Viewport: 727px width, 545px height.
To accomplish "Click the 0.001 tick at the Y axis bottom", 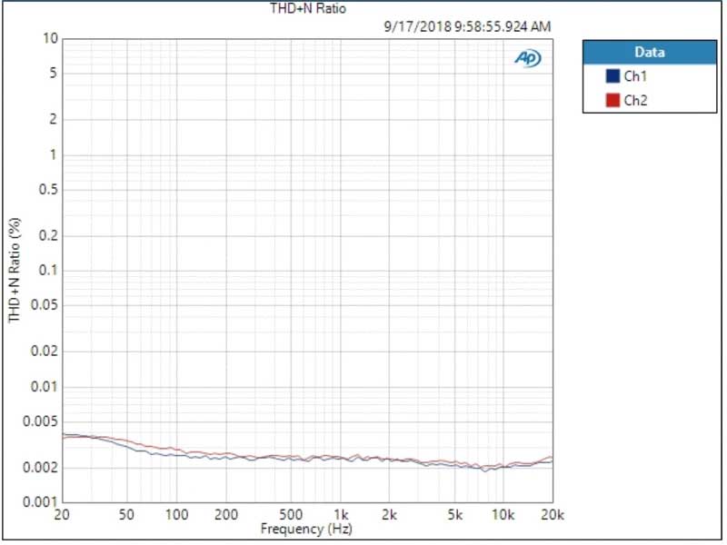I will (x=42, y=502).
